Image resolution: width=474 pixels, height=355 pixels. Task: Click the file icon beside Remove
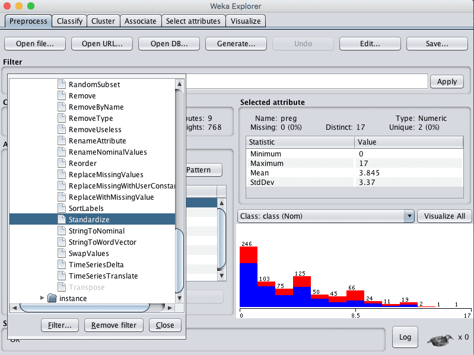62,95
